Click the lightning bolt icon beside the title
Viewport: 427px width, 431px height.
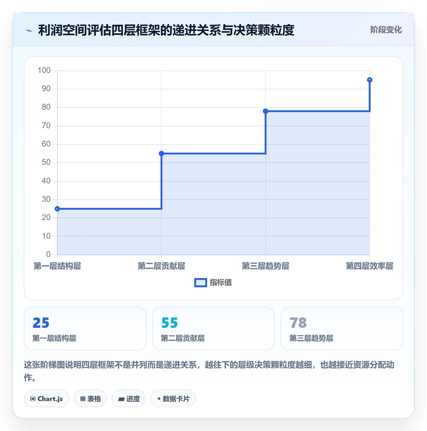[x=29, y=31]
